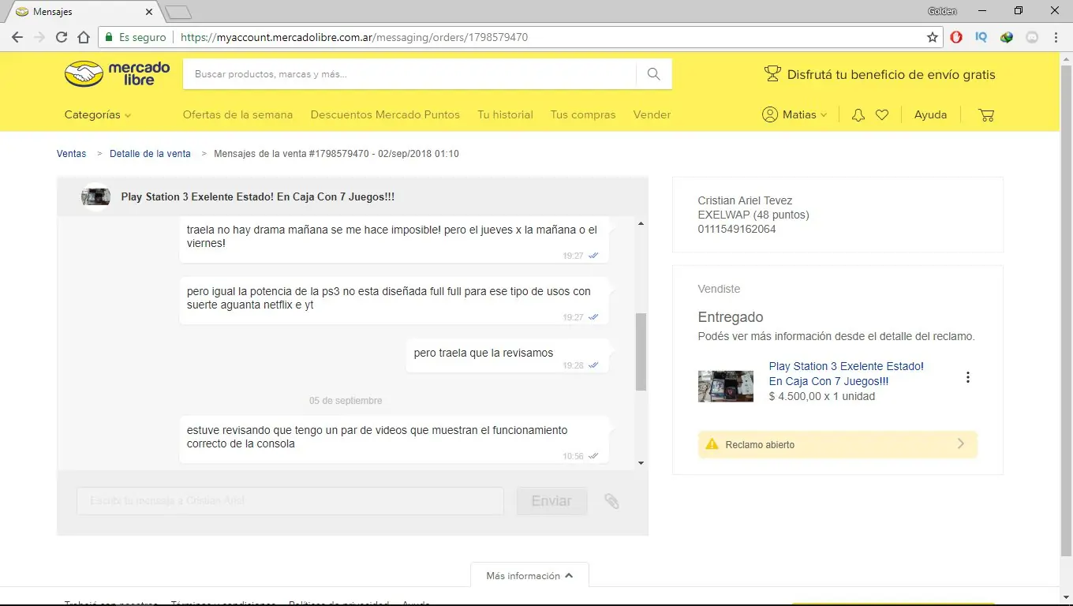Click the search magnifier icon

coord(653,74)
